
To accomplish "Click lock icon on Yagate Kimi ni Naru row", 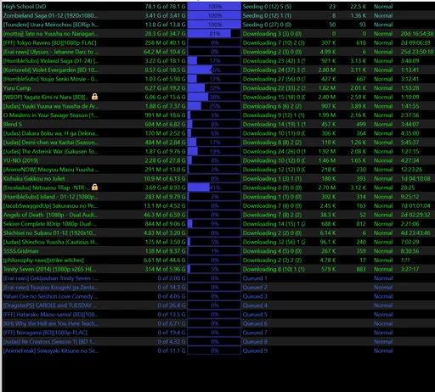I will (95, 97).
